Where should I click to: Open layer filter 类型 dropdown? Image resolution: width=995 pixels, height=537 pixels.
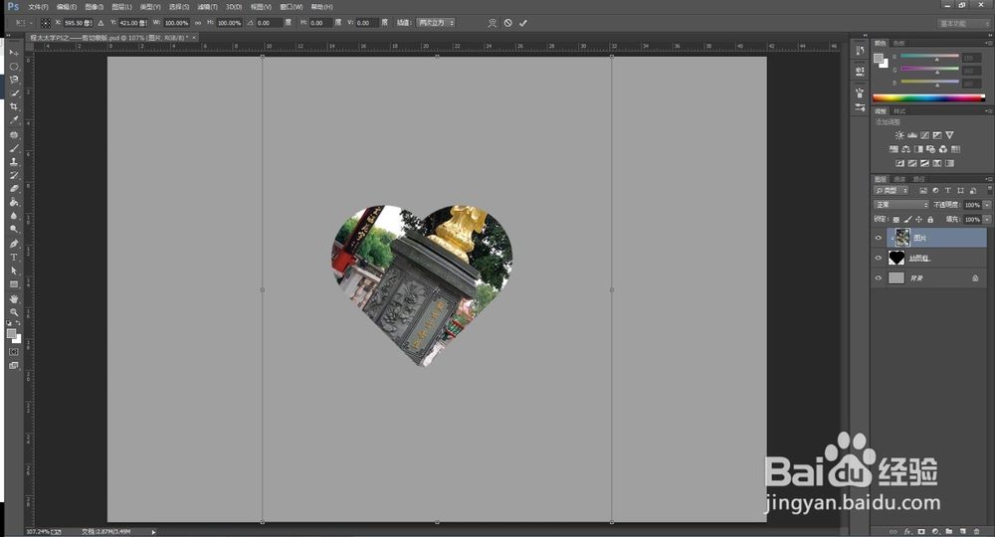tap(891, 190)
